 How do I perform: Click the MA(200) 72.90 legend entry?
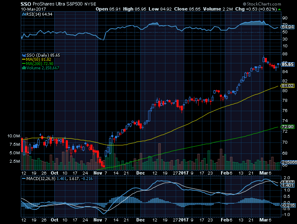coord(39,64)
